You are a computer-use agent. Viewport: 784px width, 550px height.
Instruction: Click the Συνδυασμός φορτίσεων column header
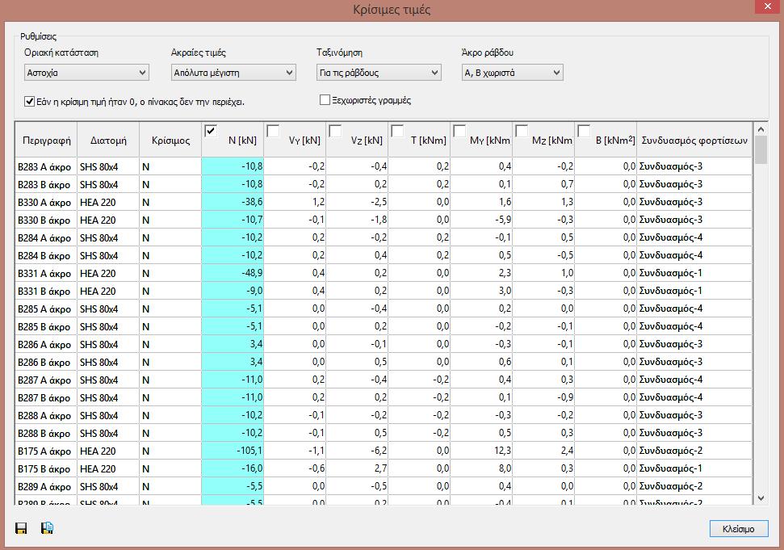coord(694,140)
